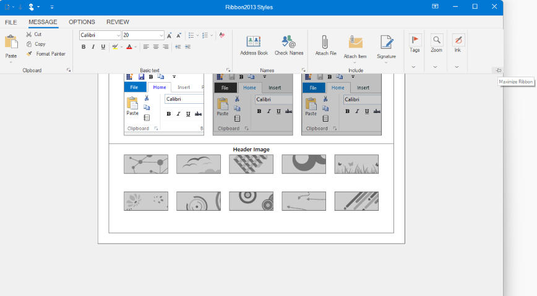Click the Check Names icon

[x=288, y=42]
